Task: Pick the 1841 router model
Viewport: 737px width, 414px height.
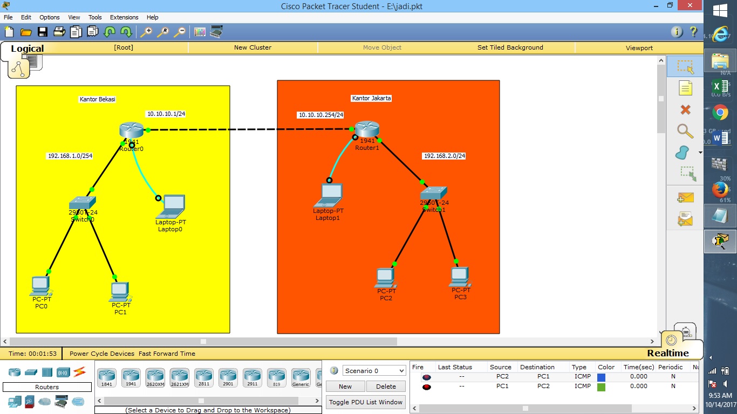Action: point(106,378)
